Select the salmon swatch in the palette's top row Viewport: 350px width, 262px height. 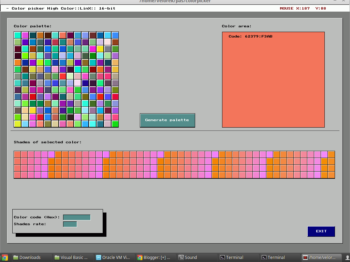pos(63,35)
